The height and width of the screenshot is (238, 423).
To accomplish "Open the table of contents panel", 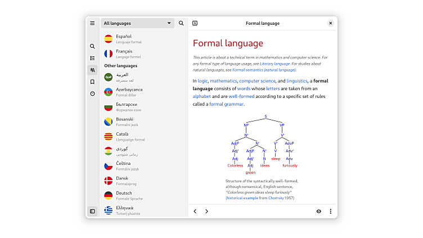I will point(92,58).
